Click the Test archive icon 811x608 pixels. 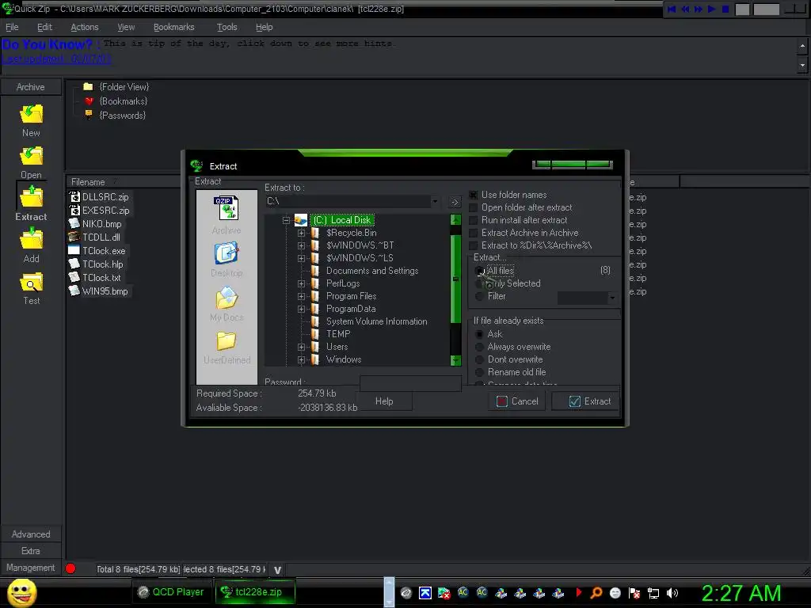pyautogui.click(x=31, y=283)
